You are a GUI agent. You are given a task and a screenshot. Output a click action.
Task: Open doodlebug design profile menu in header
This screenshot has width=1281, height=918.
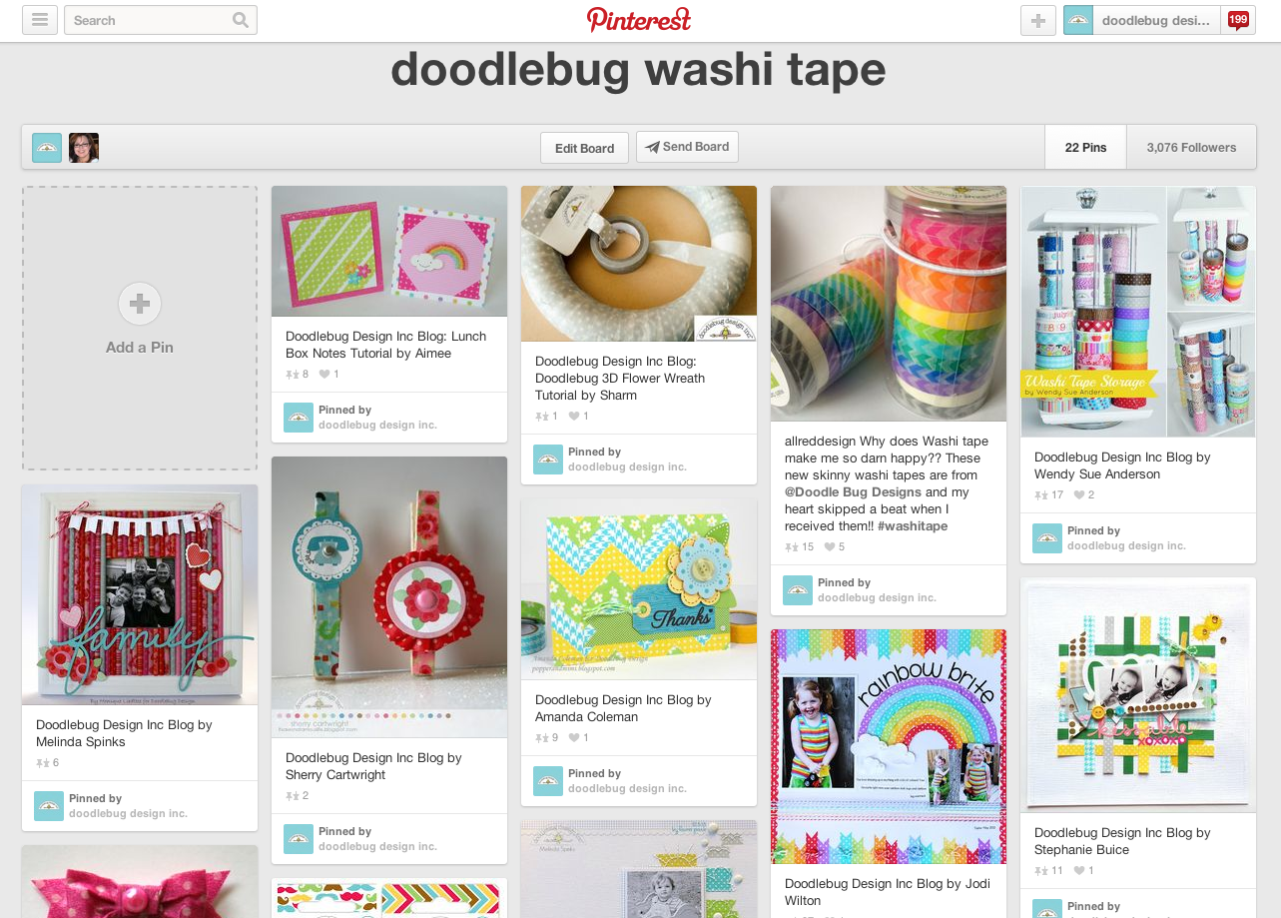[1141, 20]
